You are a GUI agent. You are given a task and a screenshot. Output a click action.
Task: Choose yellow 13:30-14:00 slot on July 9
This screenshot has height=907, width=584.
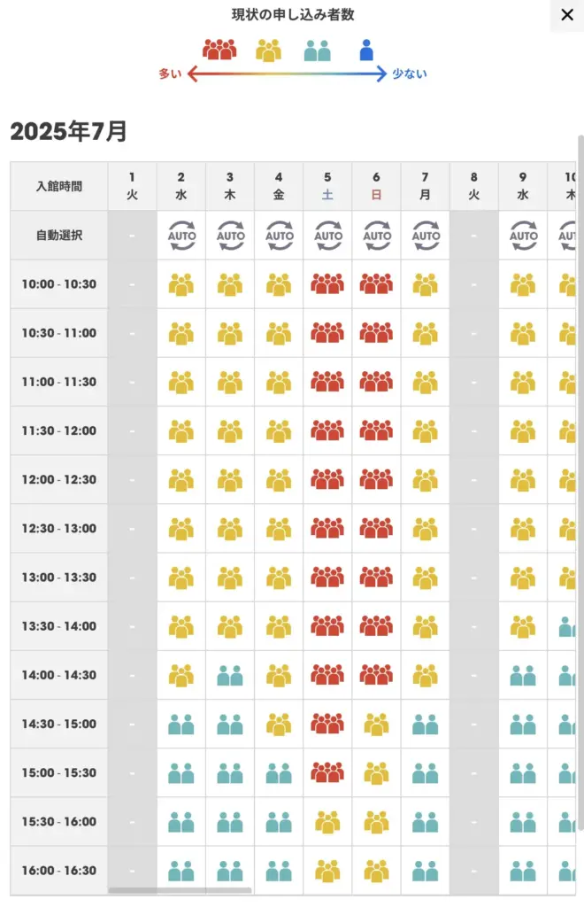tap(523, 626)
